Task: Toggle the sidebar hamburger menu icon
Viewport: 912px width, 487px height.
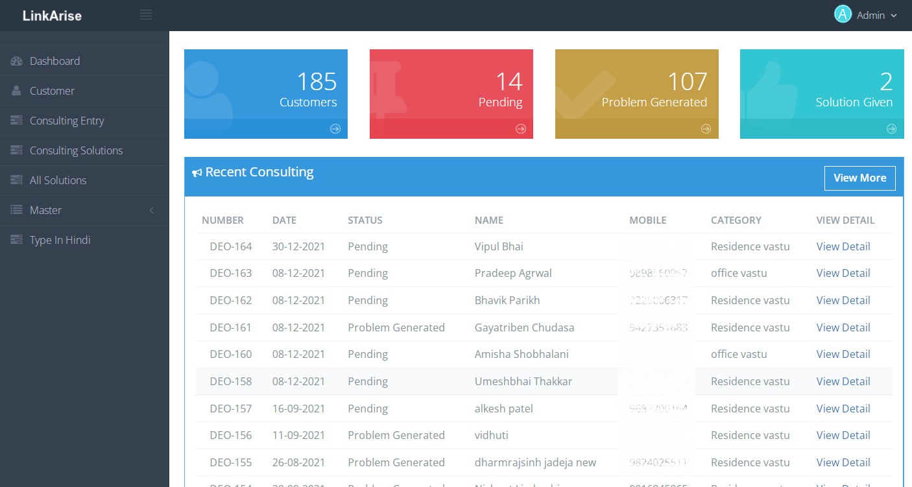Action: (x=146, y=15)
